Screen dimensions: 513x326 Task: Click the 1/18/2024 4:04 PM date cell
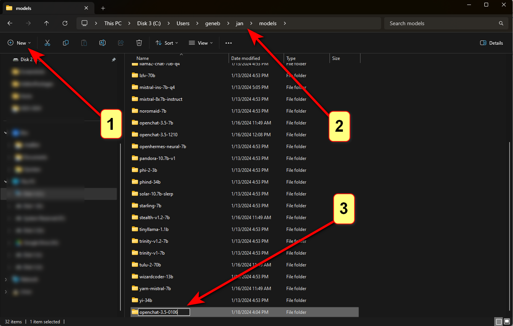point(250,312)
